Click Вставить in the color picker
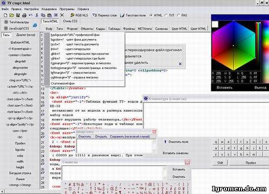 (224, 88)
